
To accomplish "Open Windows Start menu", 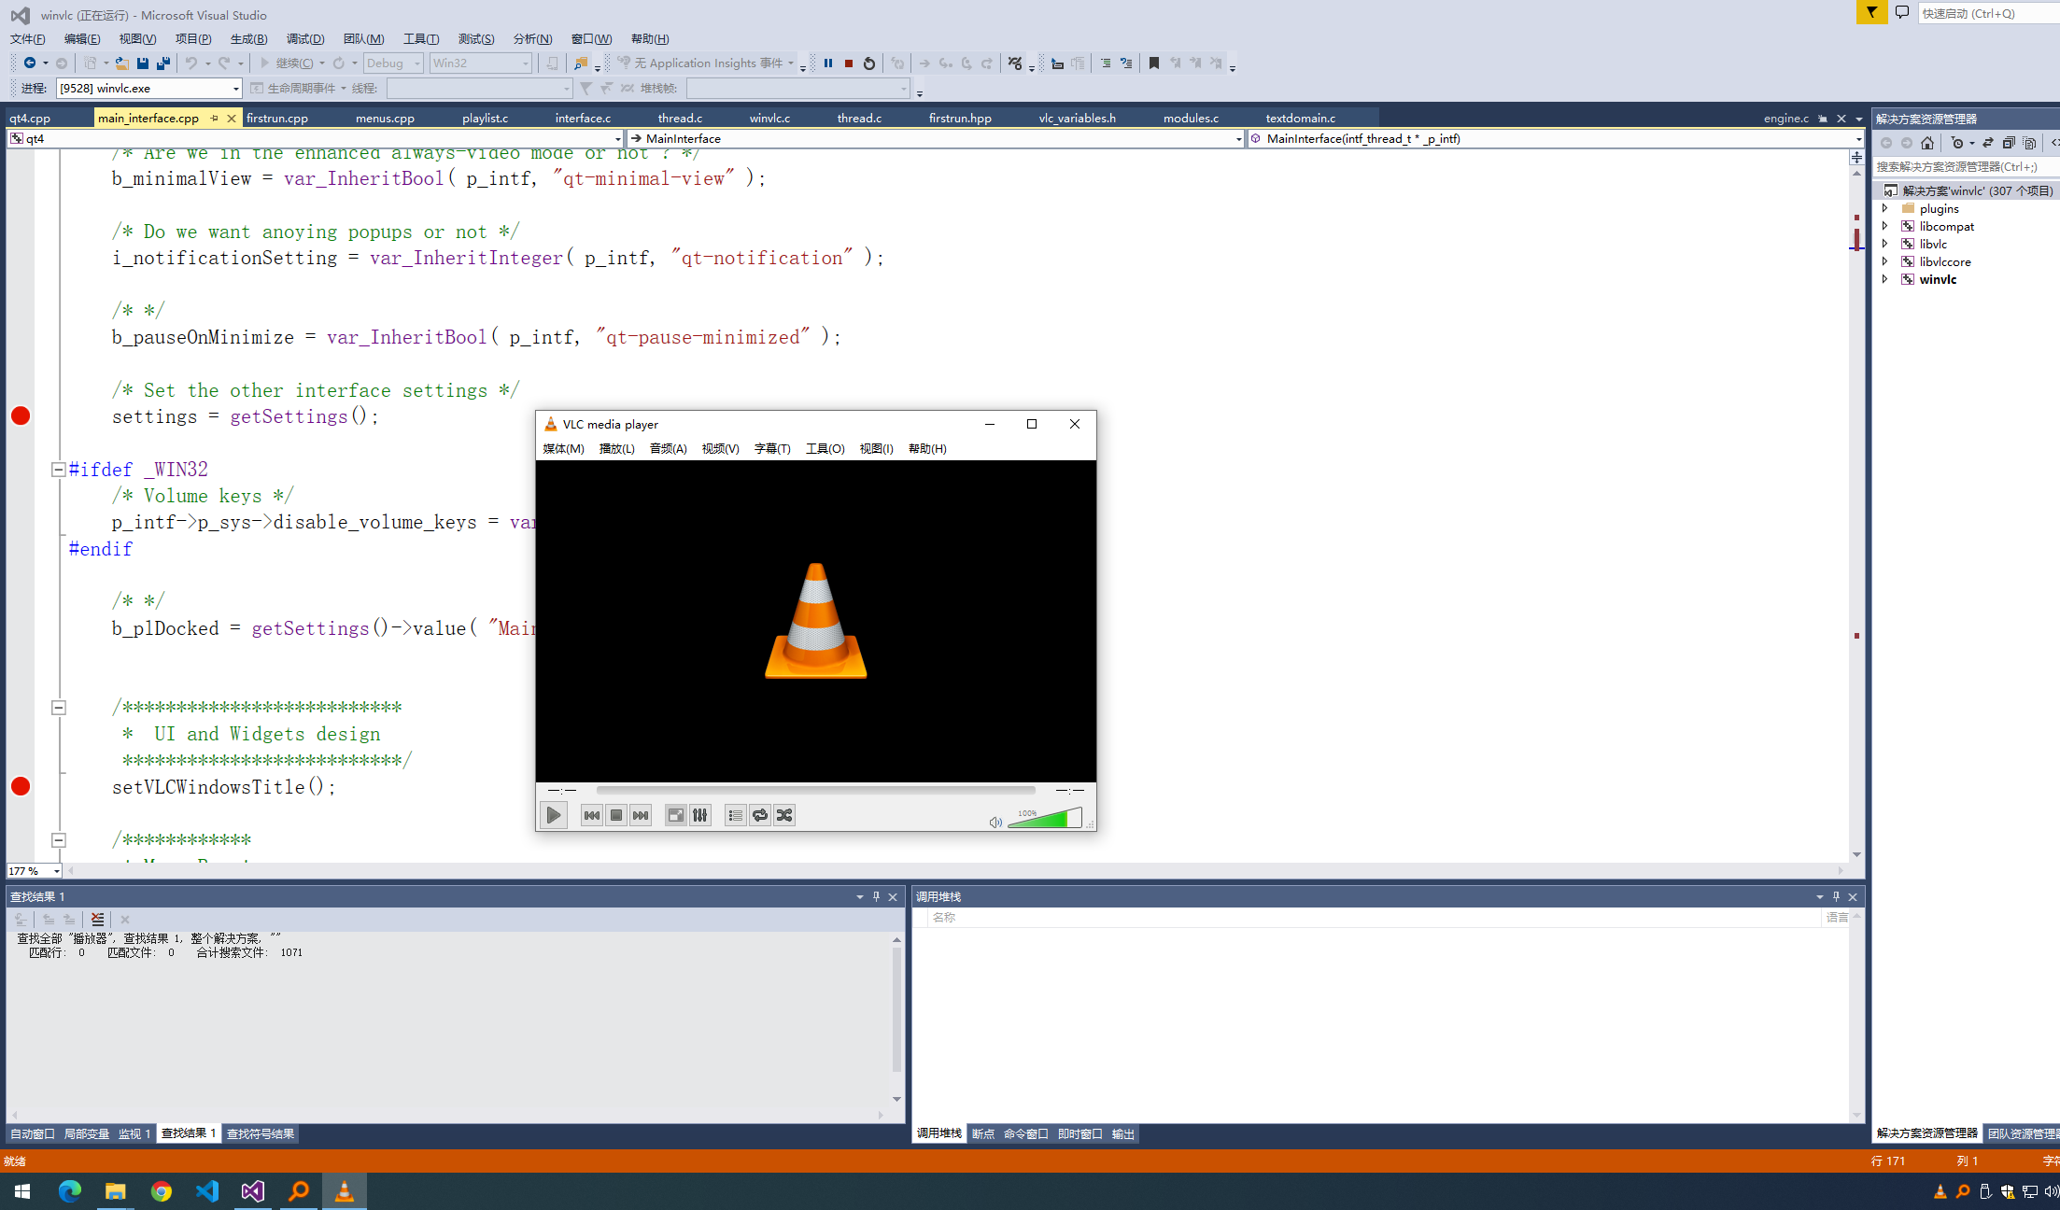I will (22, 1191).
